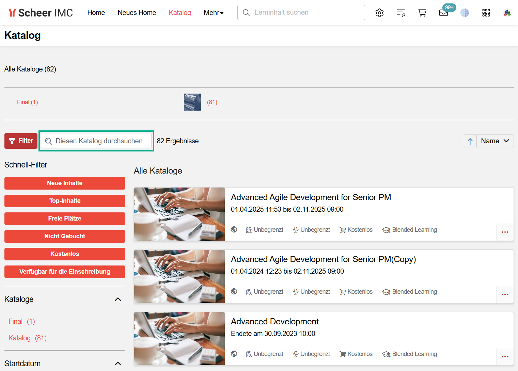Toggle the Kostenlos quick filter
The width and height of the screenshot is (518, 371).
coord(65,254)
